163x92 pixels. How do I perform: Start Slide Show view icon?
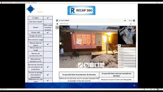tap(161, 89)
